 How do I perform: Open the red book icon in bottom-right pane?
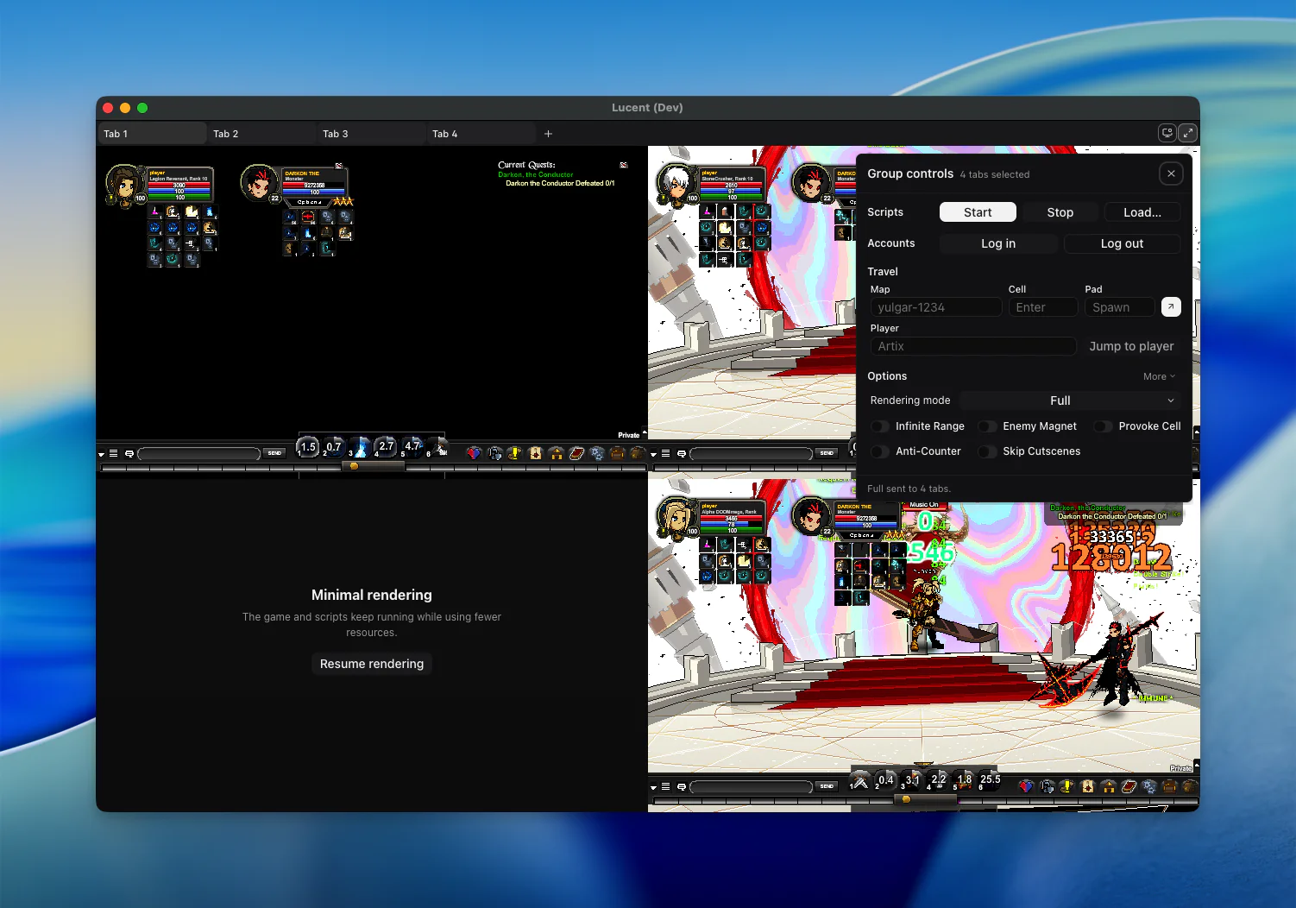[1129, 786]
